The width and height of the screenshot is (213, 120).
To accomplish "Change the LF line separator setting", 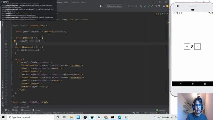I will [x=141, y=113].
